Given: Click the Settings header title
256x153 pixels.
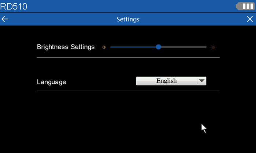Looking at the screenshot, I should (x=128, y=19).
